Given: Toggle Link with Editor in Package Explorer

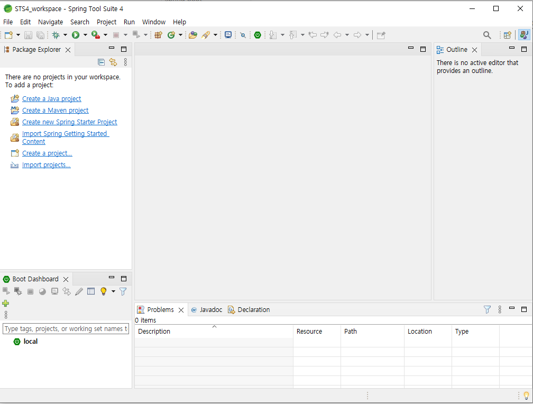Looking at the screenshot, I should pyautogui.click(x=113, y=62).
